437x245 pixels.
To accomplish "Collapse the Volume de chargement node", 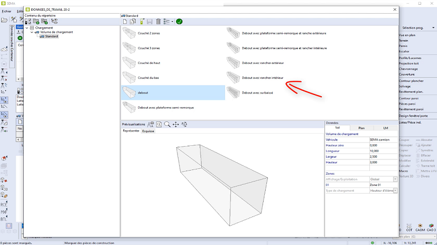I will (x=32, y=32).
